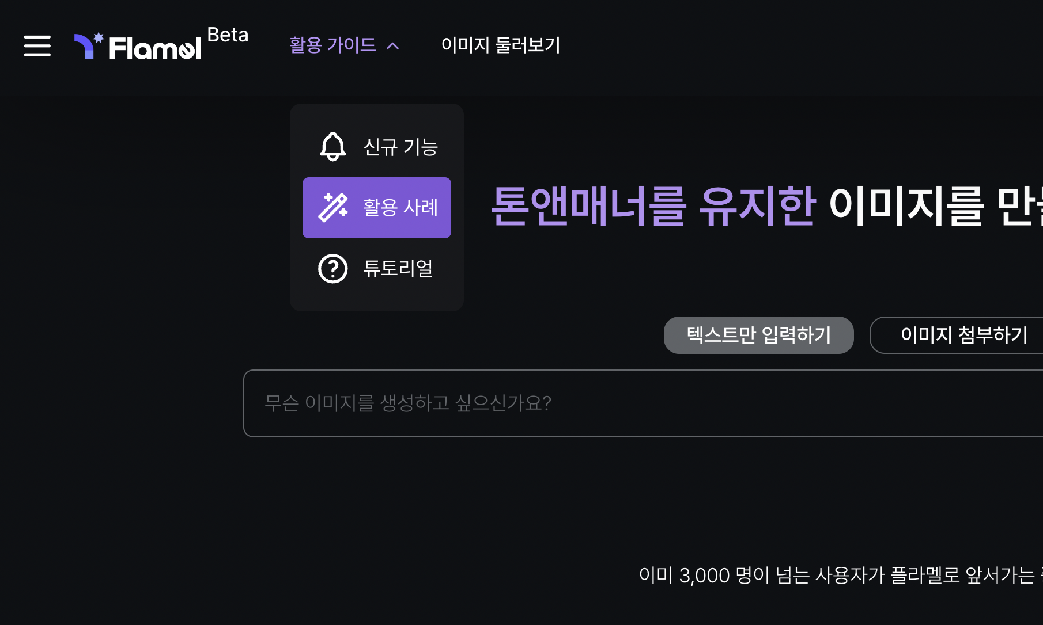Click the star sparkle on the Flamel logo
This screenshot has width=1043, height=625.
tap(99, 38)
